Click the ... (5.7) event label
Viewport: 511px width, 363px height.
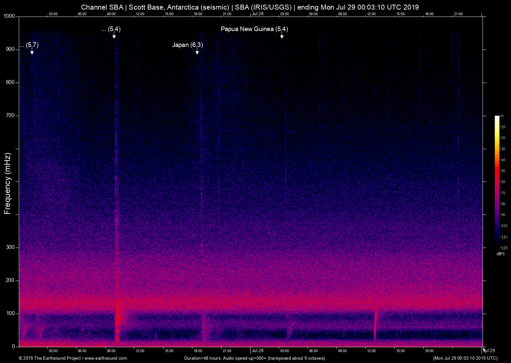point(29,45)
